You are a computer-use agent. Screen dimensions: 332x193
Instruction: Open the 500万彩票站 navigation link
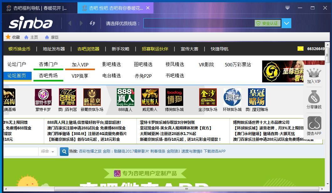[238, 65]
